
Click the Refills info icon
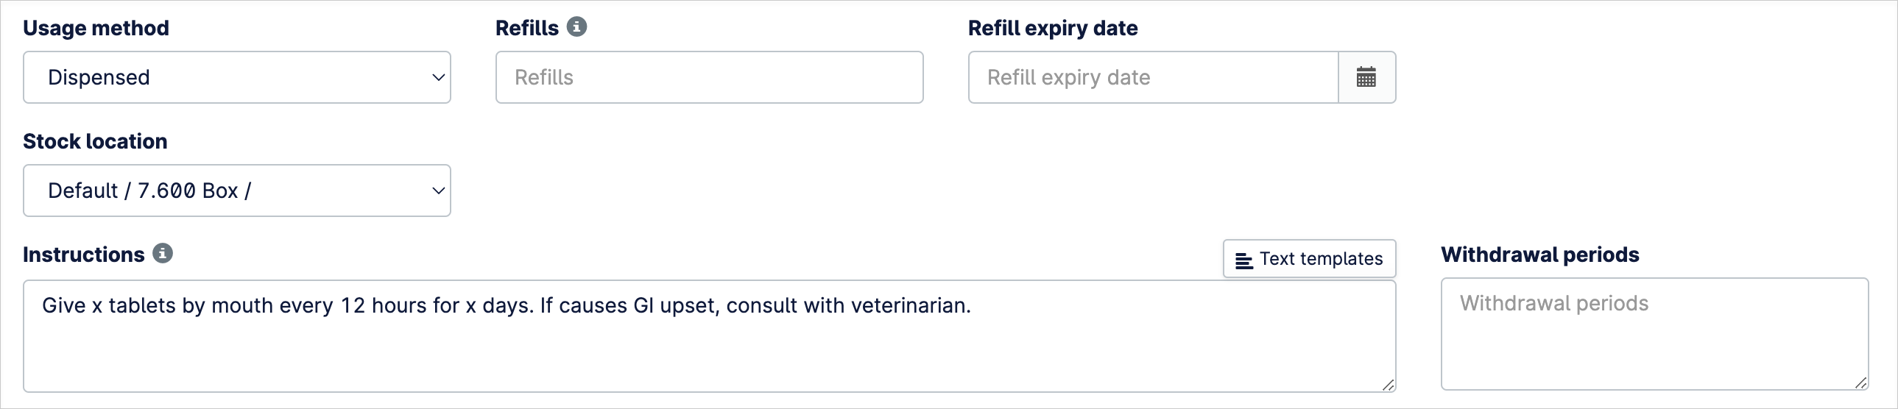(x=577, y=27)
